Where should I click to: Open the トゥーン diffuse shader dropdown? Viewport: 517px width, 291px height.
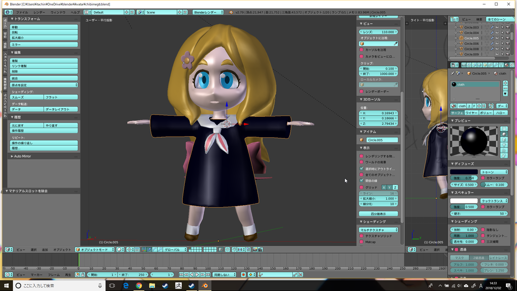494,172
